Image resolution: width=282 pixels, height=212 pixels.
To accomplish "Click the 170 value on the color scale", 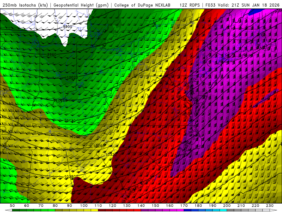I will 184,206.
